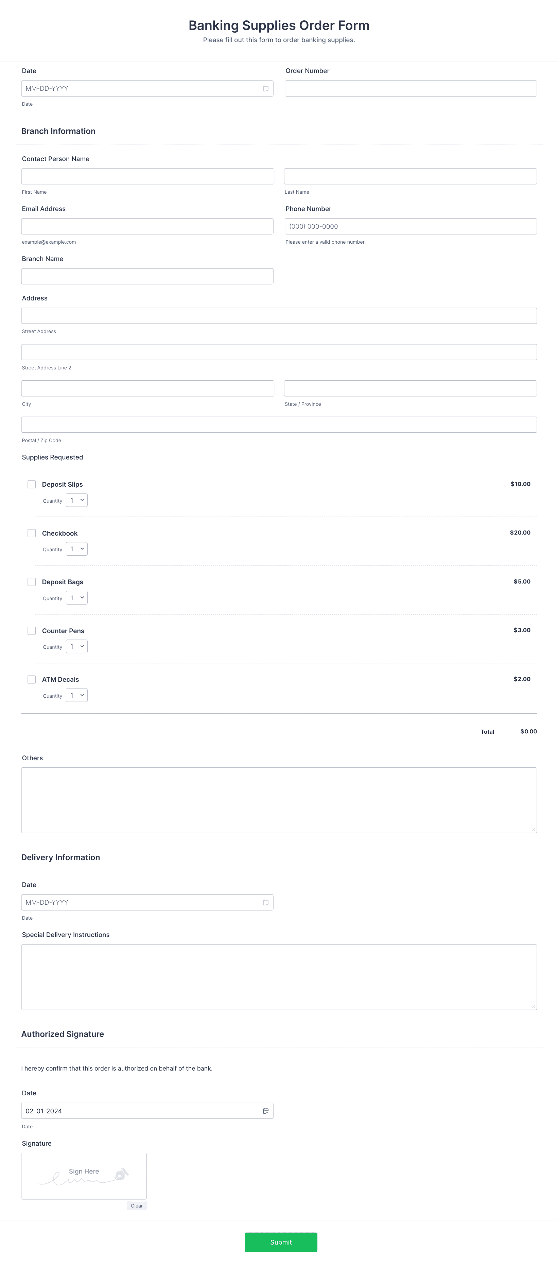Screen dimensions: 558x1268
Task: Tick the Checkbook item checkbox
Action: click(32, 533)
